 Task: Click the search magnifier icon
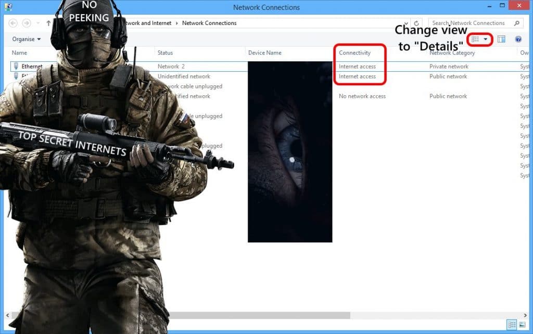click(516, 23)
